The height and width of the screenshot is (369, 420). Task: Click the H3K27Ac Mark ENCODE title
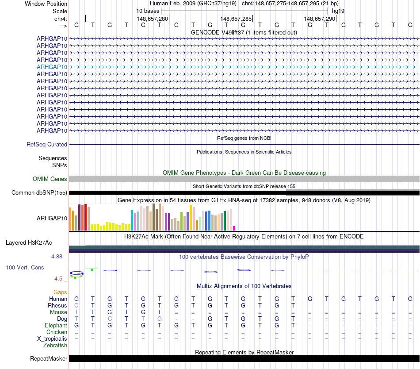[x=244, y=237]
